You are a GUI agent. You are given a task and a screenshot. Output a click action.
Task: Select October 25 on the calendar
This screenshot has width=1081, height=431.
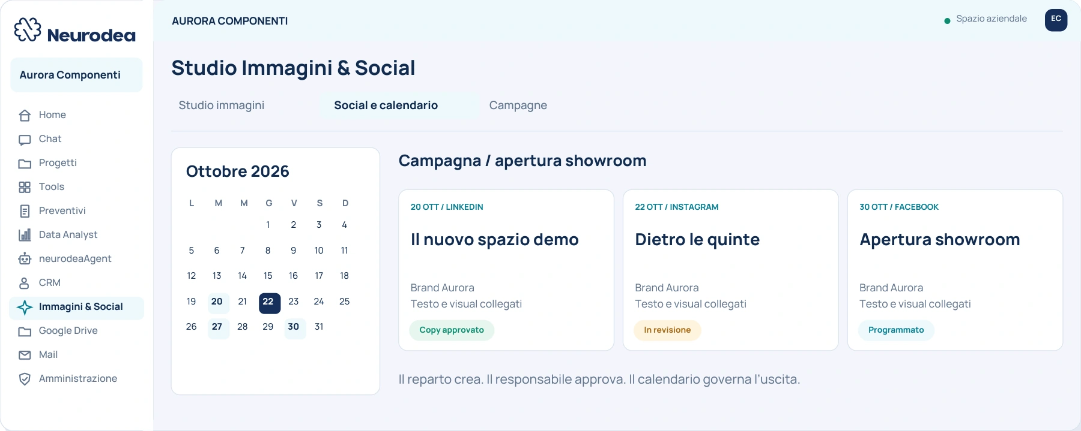pos(344,302)
